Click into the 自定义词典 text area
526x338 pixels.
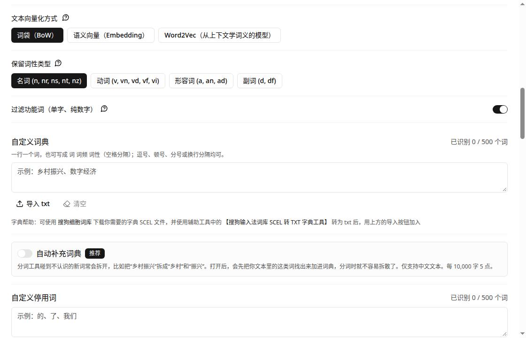click(259, 177)
